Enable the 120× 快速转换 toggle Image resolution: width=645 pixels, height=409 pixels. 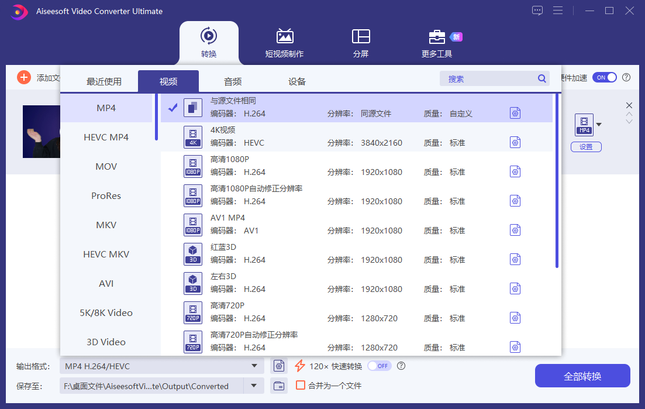(378, 366)
